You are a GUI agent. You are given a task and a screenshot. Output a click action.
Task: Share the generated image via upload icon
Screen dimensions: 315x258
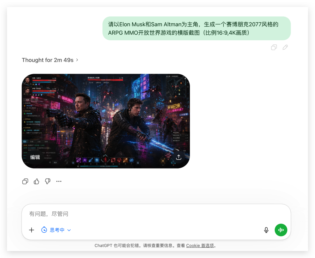pos(178,157)
